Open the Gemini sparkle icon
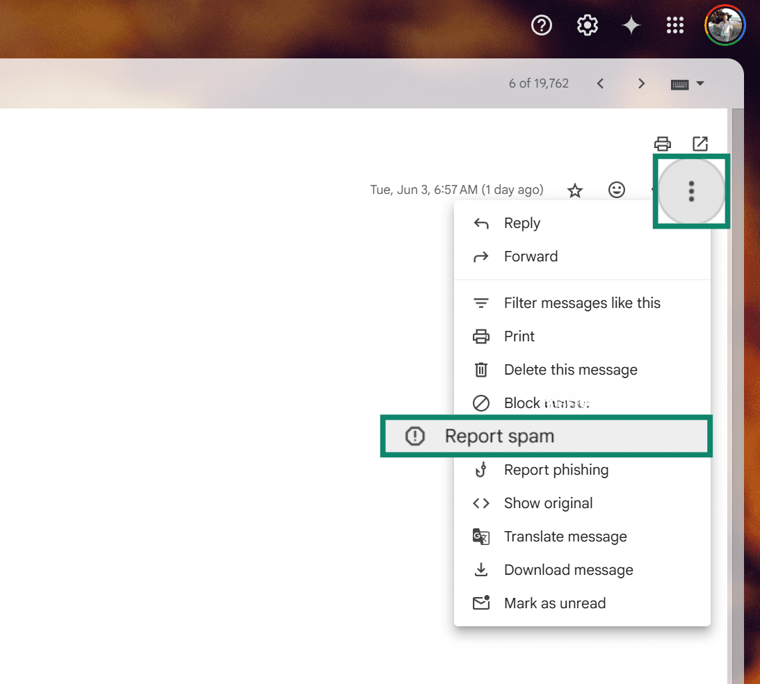 click(631, 25)
